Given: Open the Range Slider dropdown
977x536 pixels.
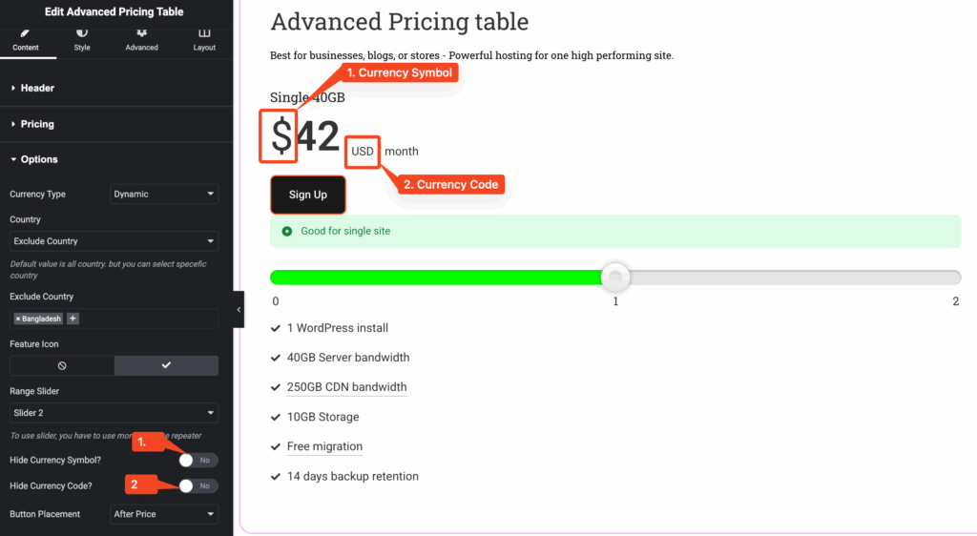Looking at the screenshot, I should pos(114,413).
